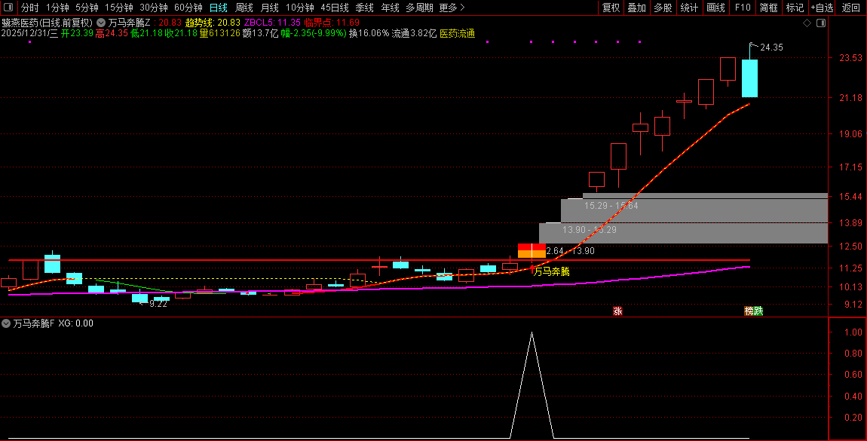
Task: Switch to 年线 yearly chart
Action: pyautogui.click(x=390, y=8)
